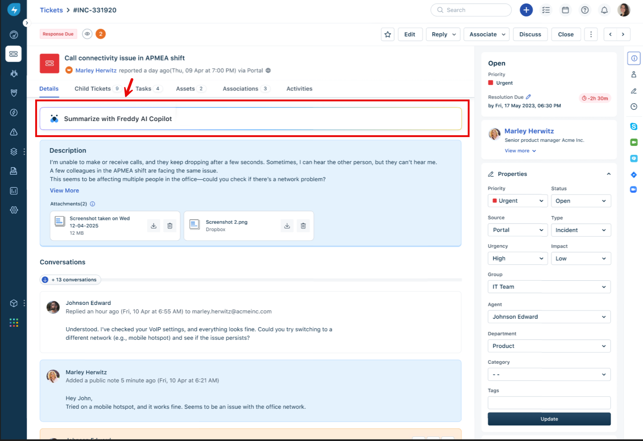Open the Tickets breadcrumb link
The height and width of the screenshot is (441, 643).
pyautogui.click(x=51, y=10)
